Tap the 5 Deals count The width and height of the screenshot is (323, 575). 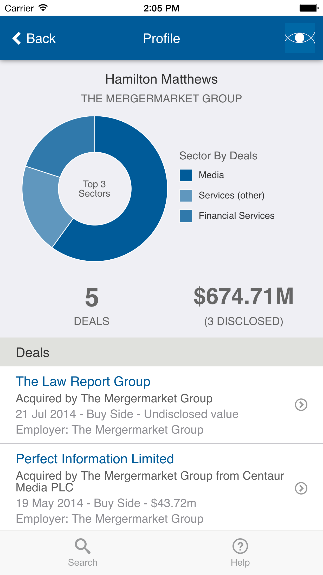[92, 306]
